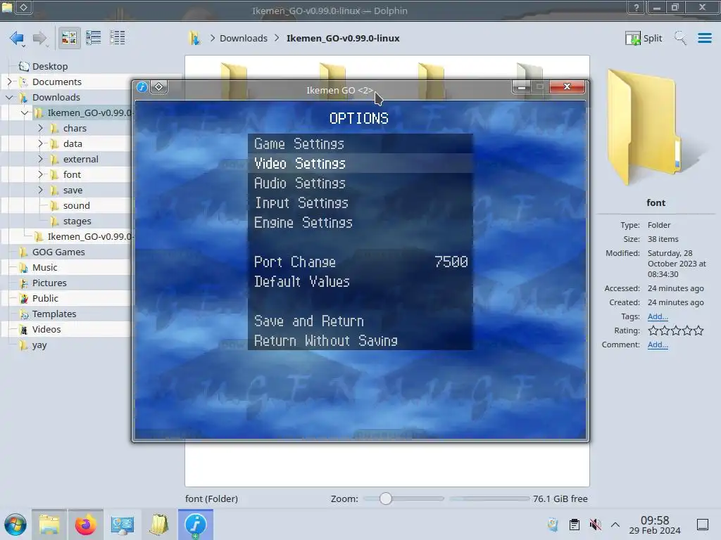721x540 pixels.
Task: Collapse the expanded Ikemen_GO-v0.99.0 tree node
Action: click(25, 112)
